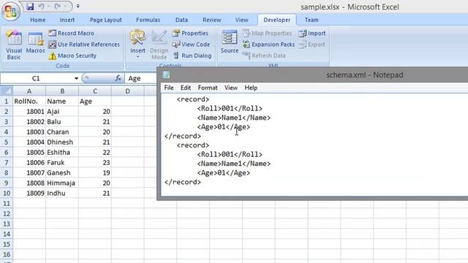The image size is (468, 263).
Task: Click the XML Export button
Action: 312,45
